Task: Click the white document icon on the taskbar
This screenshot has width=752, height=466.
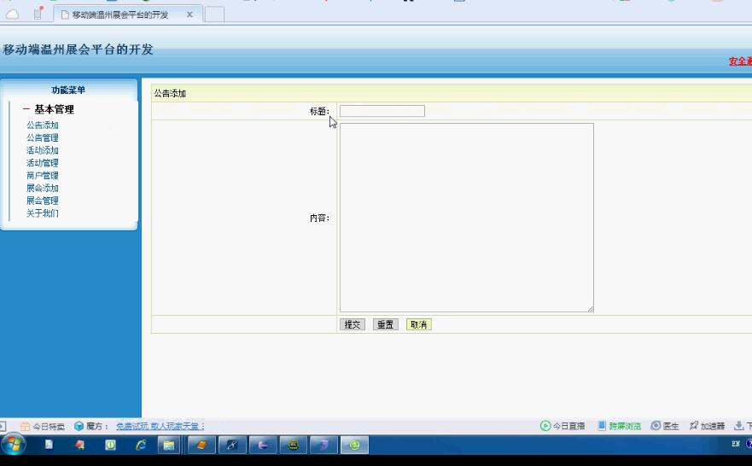Action: click(x=49, y=445)
